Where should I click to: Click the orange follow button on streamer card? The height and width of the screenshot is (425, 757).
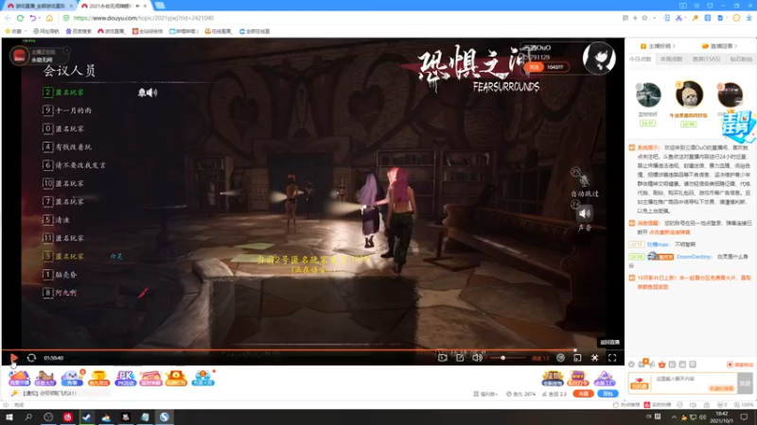(x=534, y=67)
